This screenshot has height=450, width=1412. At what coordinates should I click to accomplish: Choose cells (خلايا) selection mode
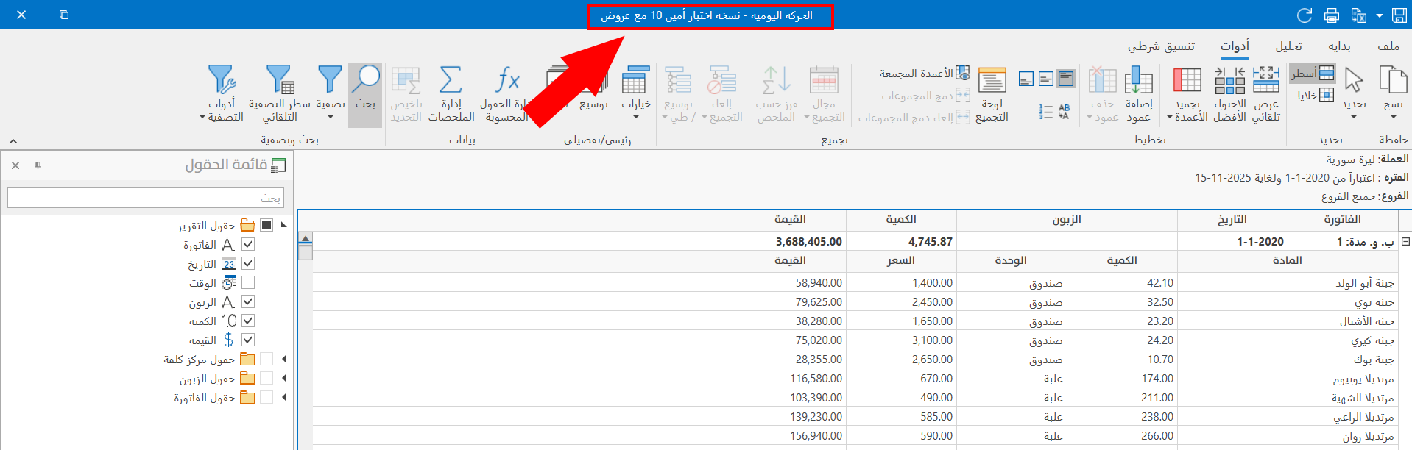coord(1316,95)
